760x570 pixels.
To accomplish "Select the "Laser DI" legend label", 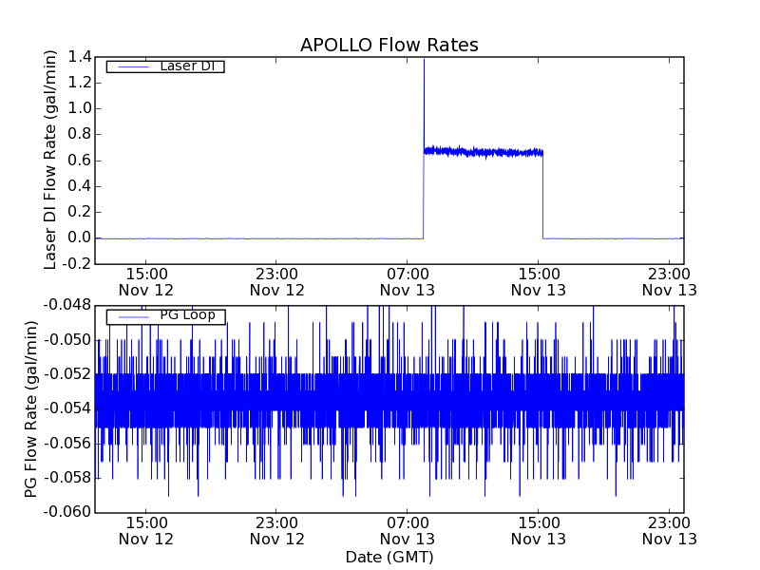I will tap(186, 66).
